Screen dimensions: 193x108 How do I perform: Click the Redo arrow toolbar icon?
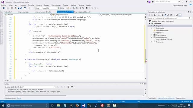(30, 8)
